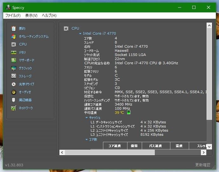Select ストレージ label in the sidebar
The height and width of the screenshot is (172, 219).
[25, 76]
